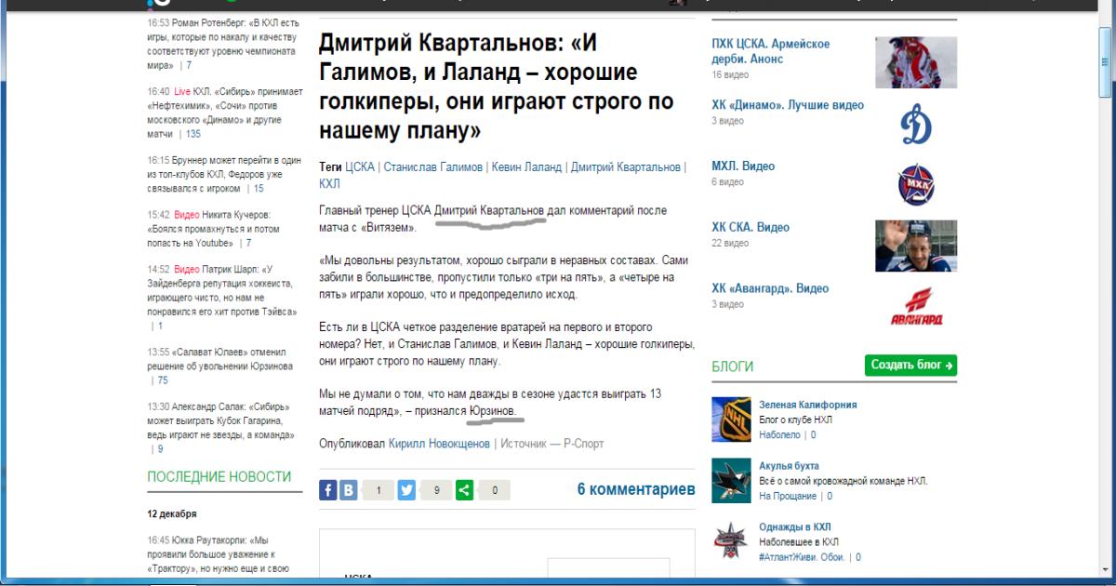
Task: Open the 'Однажды в КХЛ' blog title
Action: (795, 527)
